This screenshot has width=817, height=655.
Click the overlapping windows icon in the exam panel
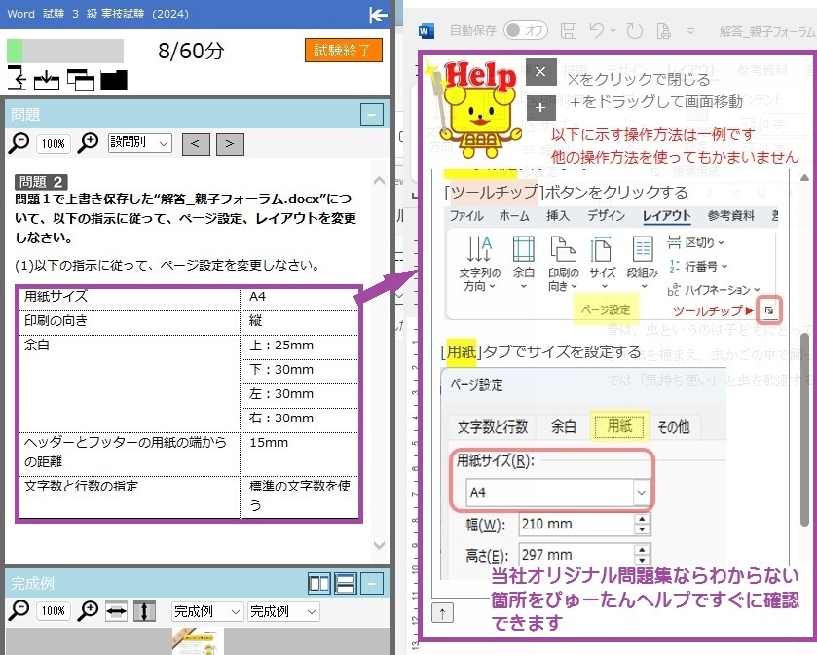pyautogui.click(x=81, y=80)
